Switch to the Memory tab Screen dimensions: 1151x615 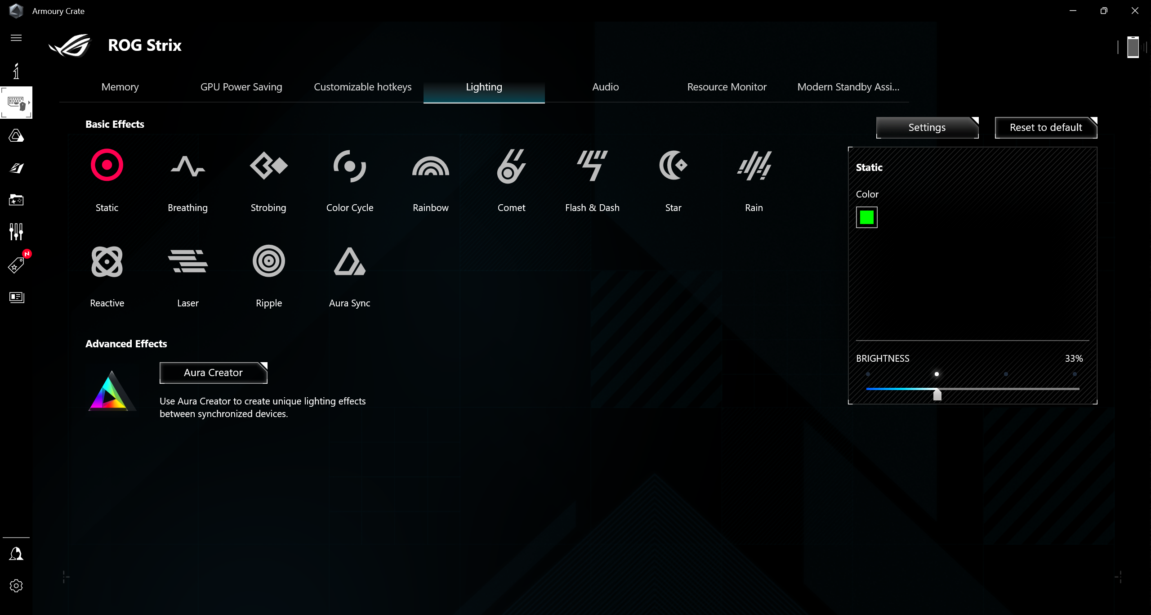tap(120, 87)
